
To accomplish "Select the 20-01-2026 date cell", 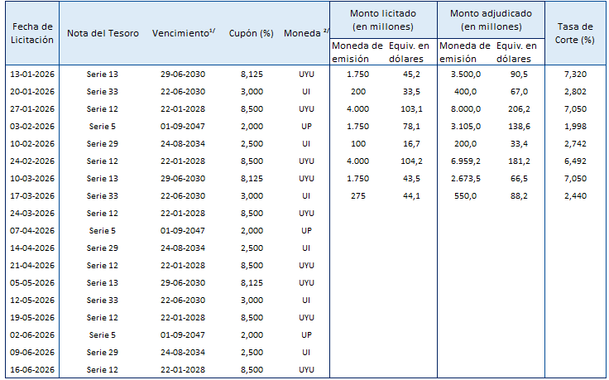I will [32, 91].
